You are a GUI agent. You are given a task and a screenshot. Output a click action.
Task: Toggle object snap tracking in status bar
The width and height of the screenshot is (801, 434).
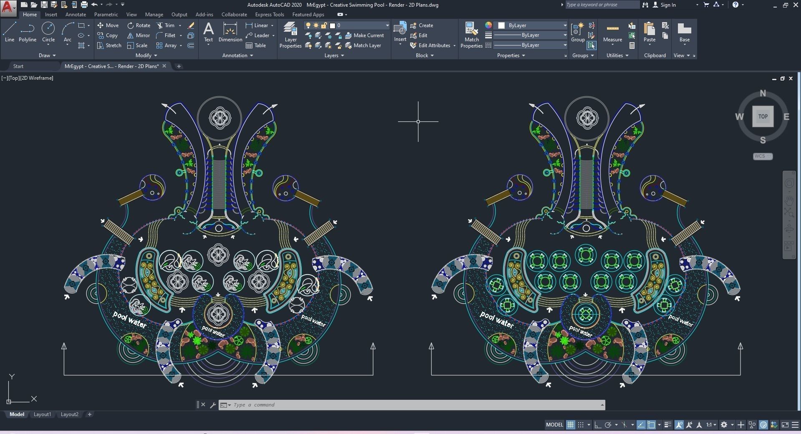pyautogui.click(x=641, y=425)
